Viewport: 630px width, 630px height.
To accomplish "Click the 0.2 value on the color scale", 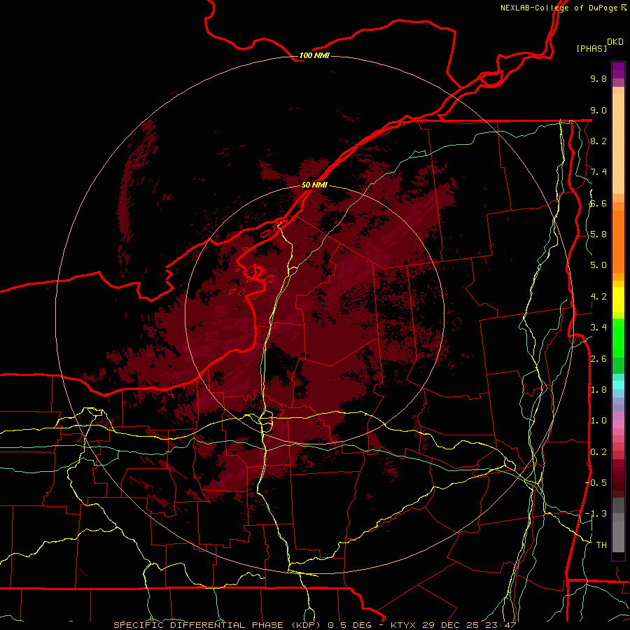I will tap(598, 452).
